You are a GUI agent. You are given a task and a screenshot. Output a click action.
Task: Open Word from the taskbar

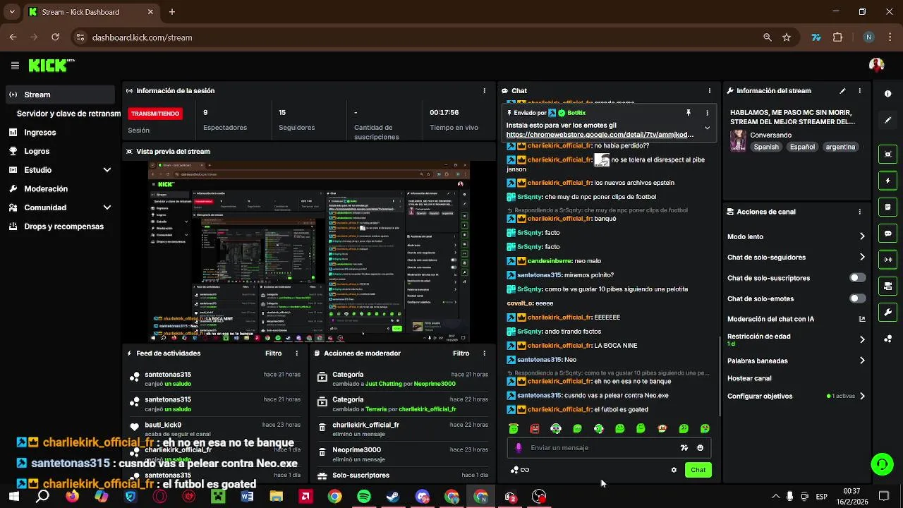pos(247,497)
